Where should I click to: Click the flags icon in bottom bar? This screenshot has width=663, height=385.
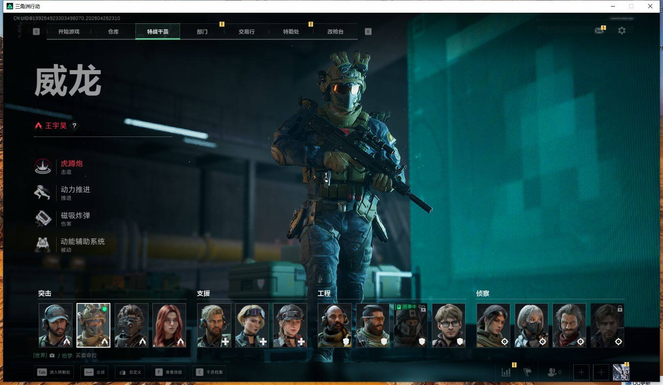tap(528, 372)
